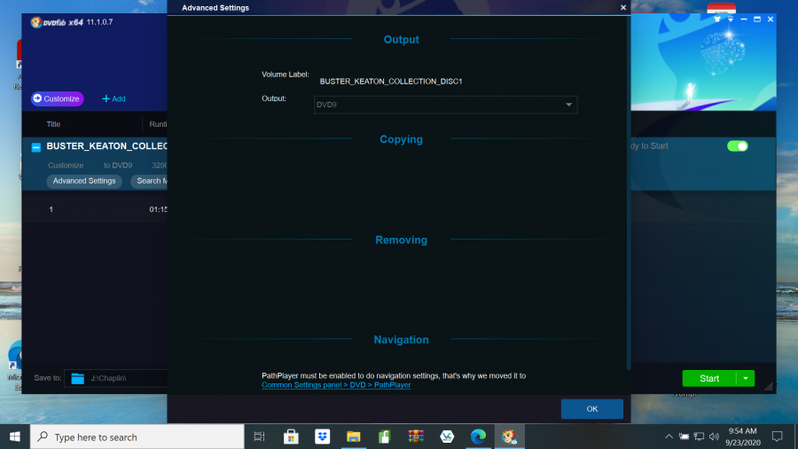This screenshot has height=449, width=798.
Task: Open the taskbar clock and date
Action: pyautogui.click(x=743, y=437)
